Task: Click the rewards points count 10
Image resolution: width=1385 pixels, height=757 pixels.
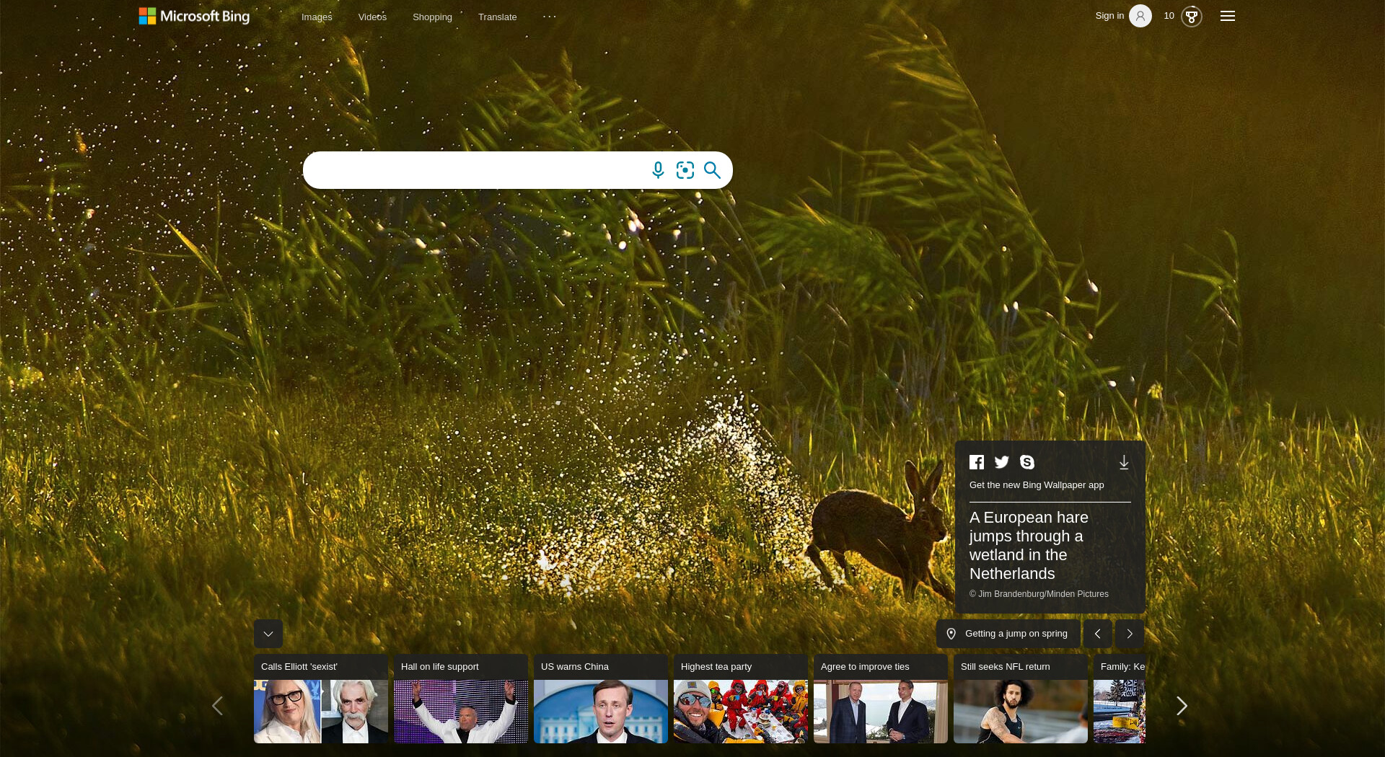Action: click(x=1169, y=16)
